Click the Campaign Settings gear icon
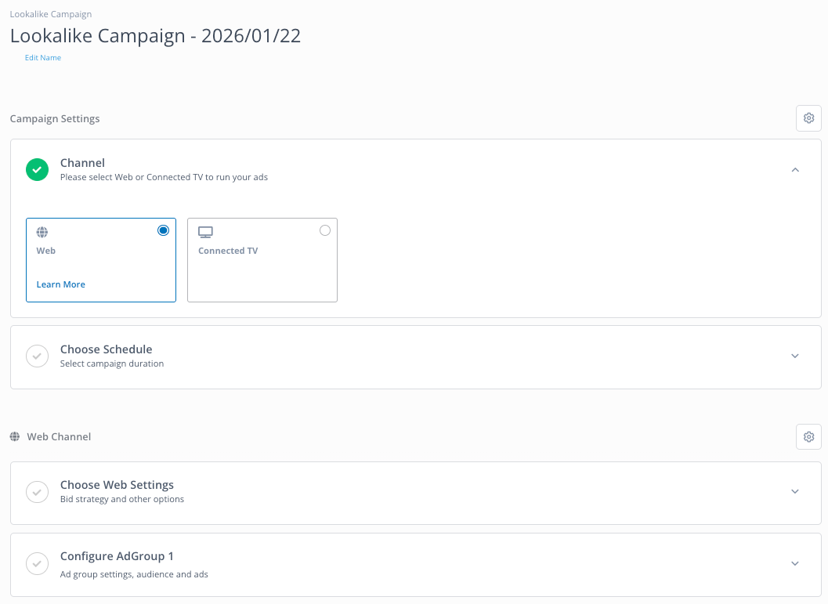The height and width of the screenshot is (604, 828). [808, 118]
